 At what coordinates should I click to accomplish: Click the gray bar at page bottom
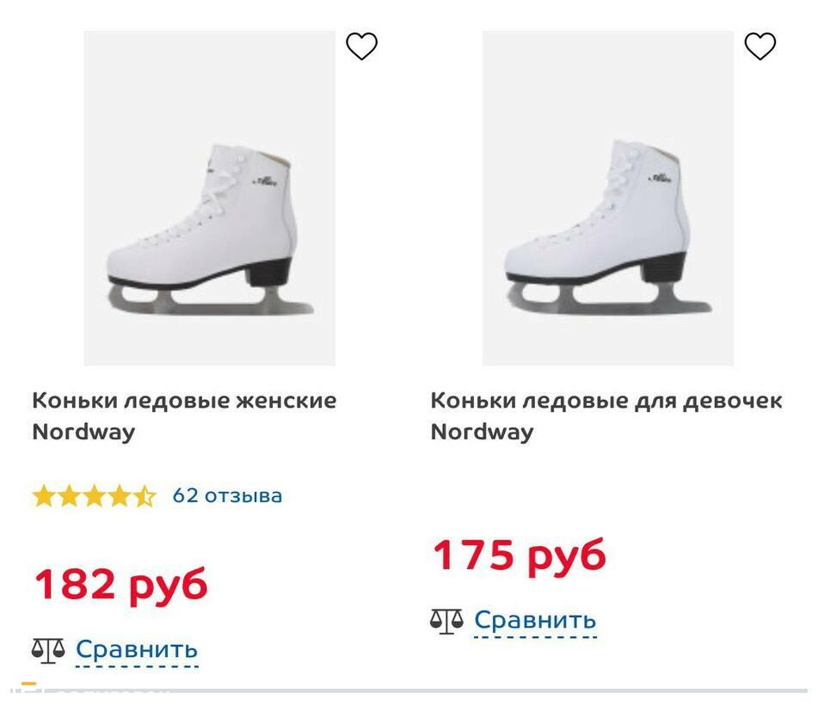click(516, 690)
